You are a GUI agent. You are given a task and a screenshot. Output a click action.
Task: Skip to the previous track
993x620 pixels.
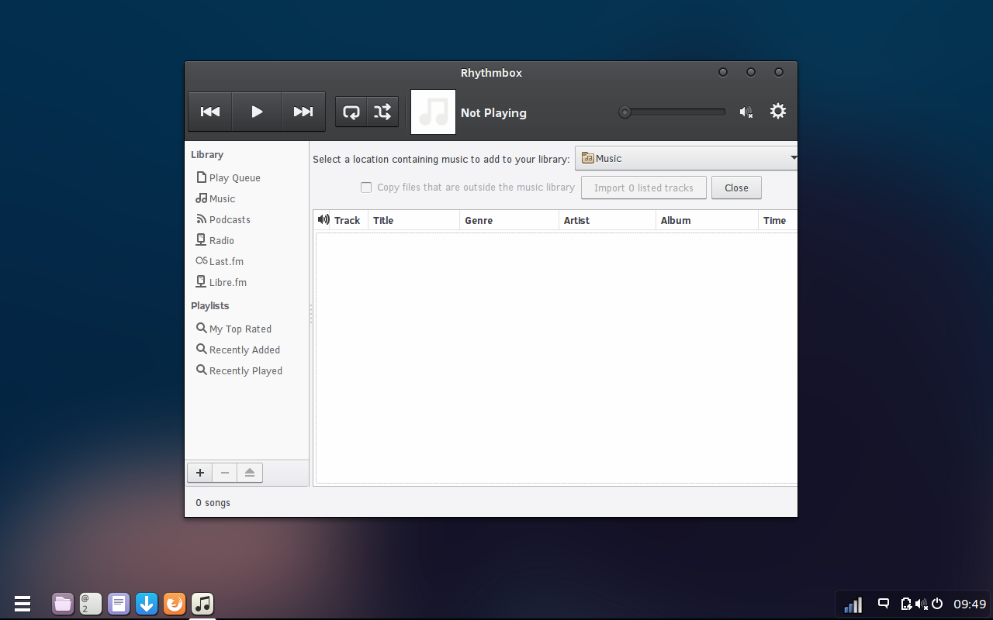click(x=210, y=112)
